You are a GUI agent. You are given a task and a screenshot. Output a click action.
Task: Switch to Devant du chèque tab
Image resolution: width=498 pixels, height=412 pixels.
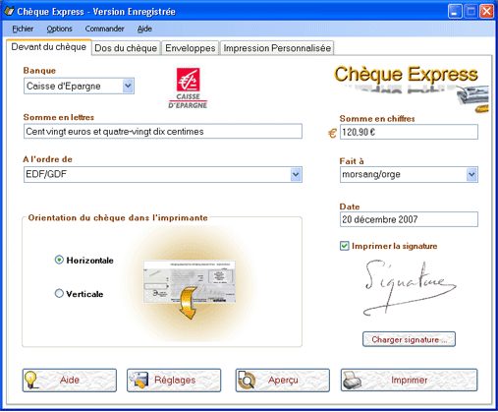point(49,47)
